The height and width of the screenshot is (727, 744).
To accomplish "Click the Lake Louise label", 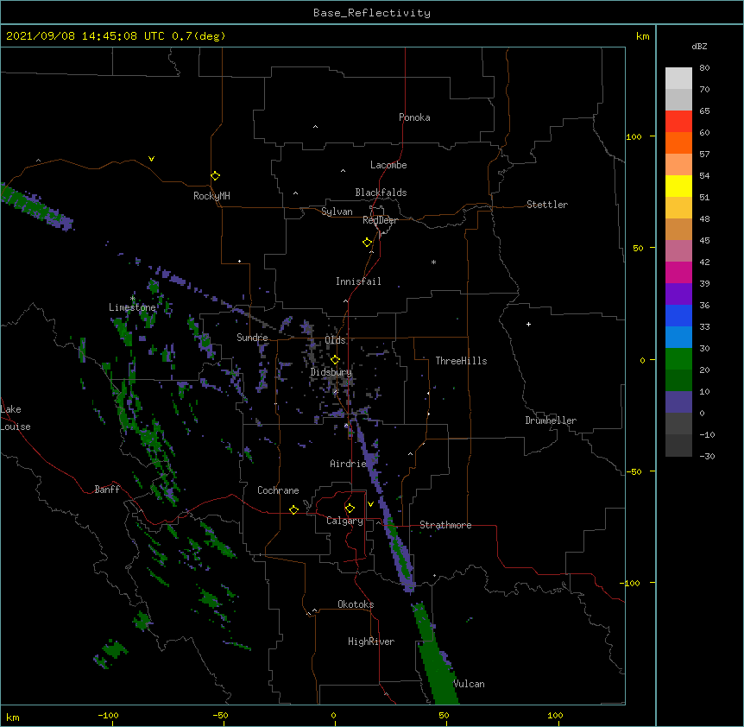I will [x=16, y=418].
